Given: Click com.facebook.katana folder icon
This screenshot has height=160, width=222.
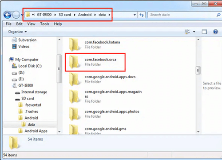Looking at the screenshot, I should click(x=75, y=44).
